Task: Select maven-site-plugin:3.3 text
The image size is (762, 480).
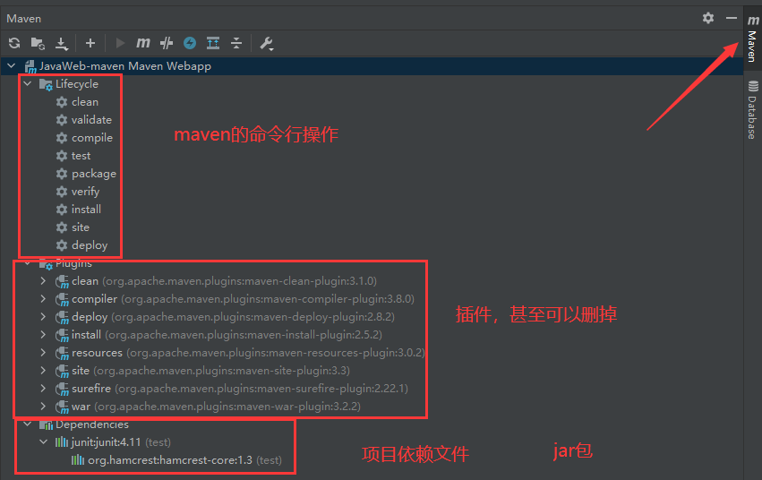Action: click(289, 371)
